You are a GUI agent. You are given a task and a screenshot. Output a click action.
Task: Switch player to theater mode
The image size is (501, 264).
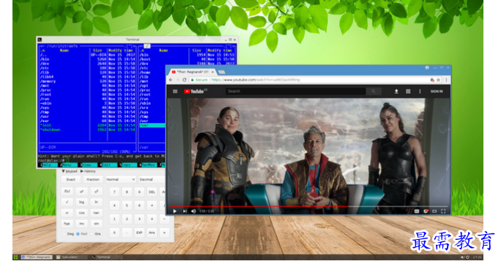434,211
